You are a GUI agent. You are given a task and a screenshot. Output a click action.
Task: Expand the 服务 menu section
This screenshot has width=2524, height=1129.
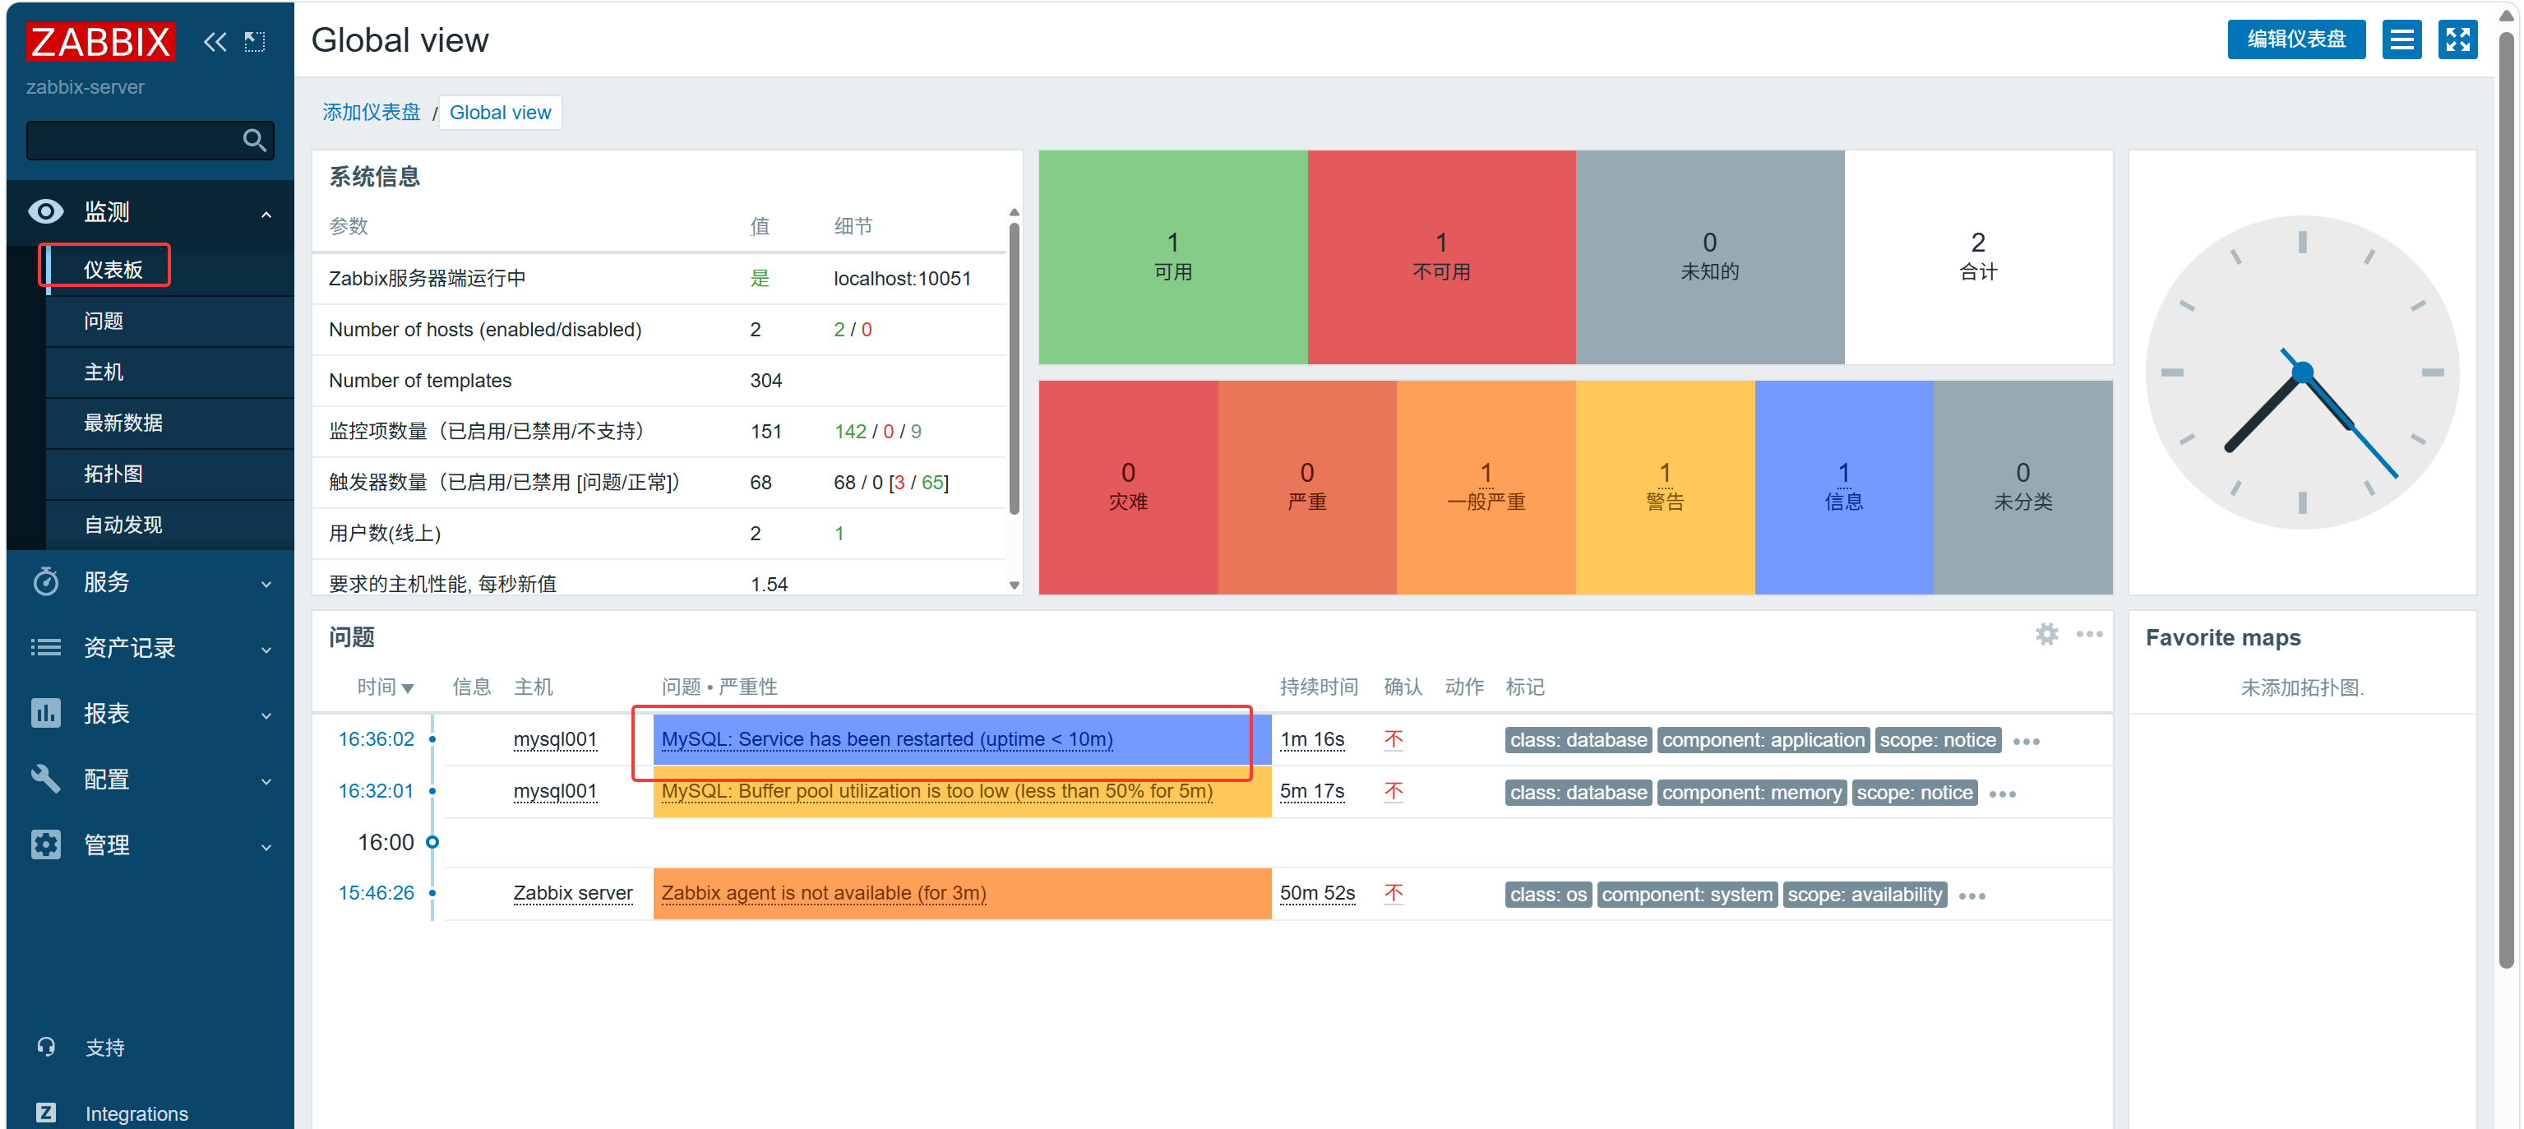(266, 585)
